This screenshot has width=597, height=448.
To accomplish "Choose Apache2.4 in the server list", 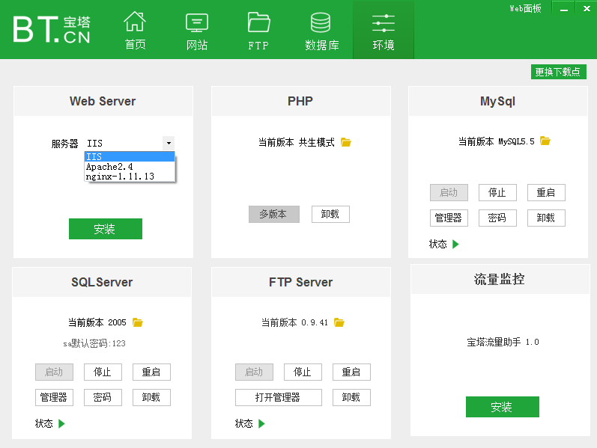I will (130, 167).
